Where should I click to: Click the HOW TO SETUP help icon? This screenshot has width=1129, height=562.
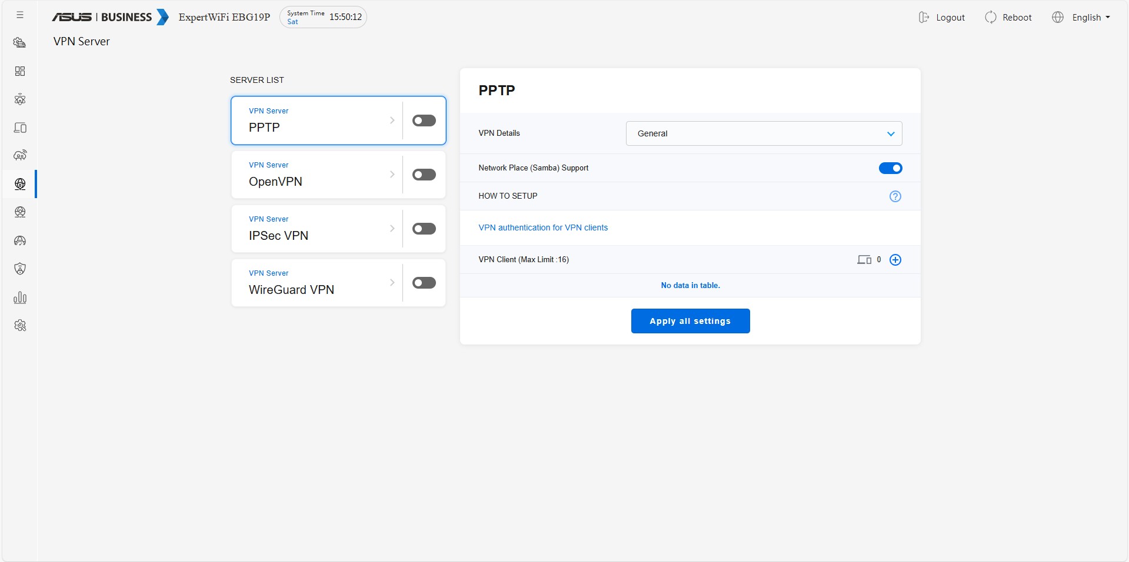895,196
